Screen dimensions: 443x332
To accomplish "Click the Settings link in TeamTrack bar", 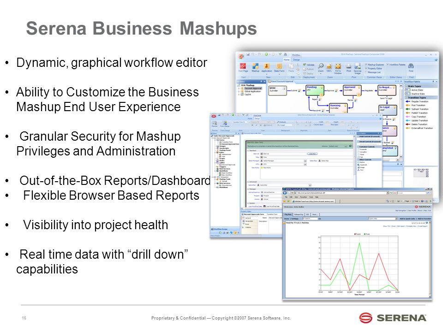I will click(x=295, y=219).
